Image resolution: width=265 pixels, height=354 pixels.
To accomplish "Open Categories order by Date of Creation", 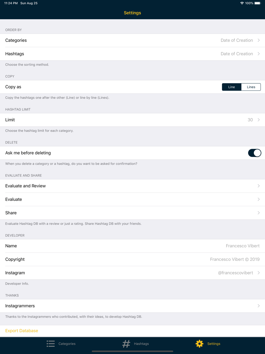I will 132,40.
